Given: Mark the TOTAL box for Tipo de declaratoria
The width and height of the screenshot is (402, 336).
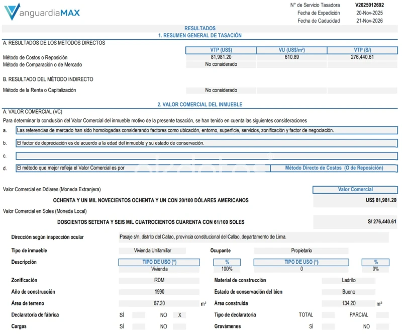Looking at the screenshot, I should point(328,315).
